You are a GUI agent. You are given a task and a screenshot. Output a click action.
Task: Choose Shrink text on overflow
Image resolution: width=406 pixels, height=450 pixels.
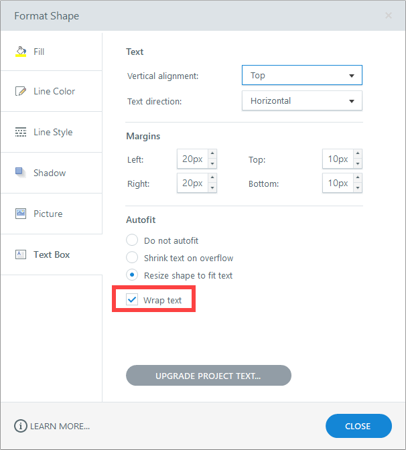coord(132,258)
